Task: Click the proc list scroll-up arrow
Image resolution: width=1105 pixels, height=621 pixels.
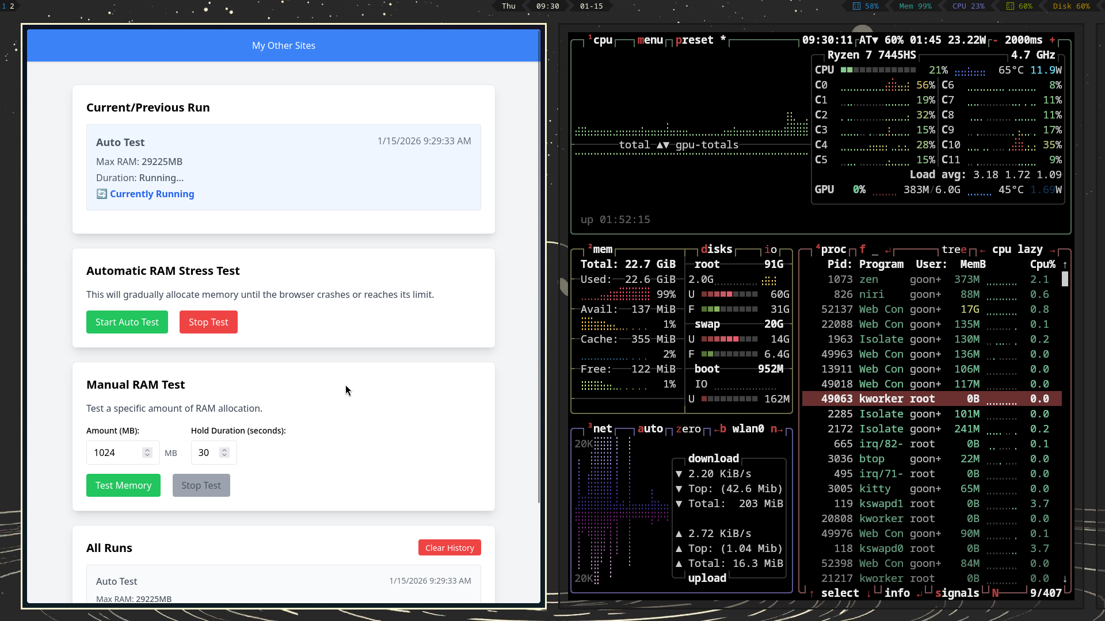Action: (x=1065, y=264)
